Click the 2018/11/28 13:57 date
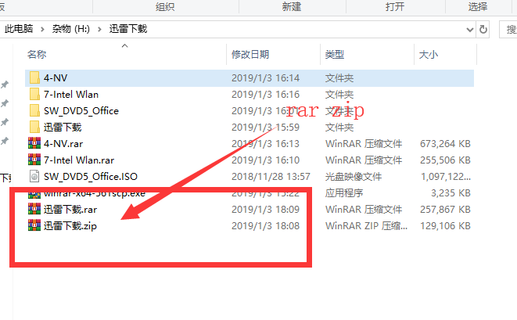This screenshot has height=320, width=517. (x=271, y=177)
